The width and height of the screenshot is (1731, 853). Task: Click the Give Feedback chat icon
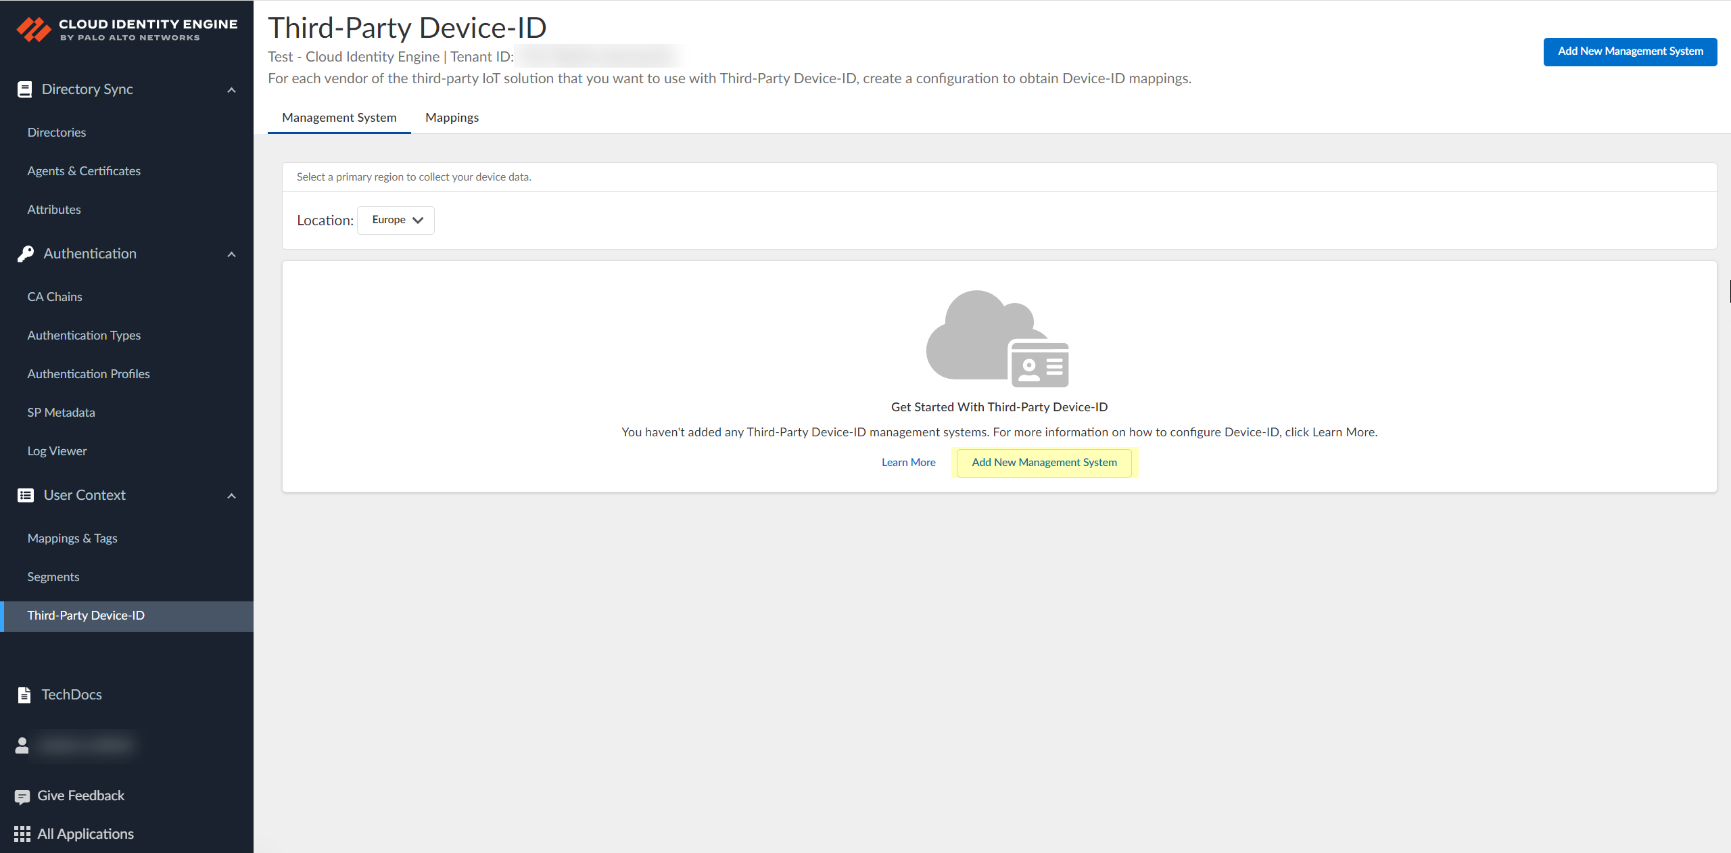[22, 796]
